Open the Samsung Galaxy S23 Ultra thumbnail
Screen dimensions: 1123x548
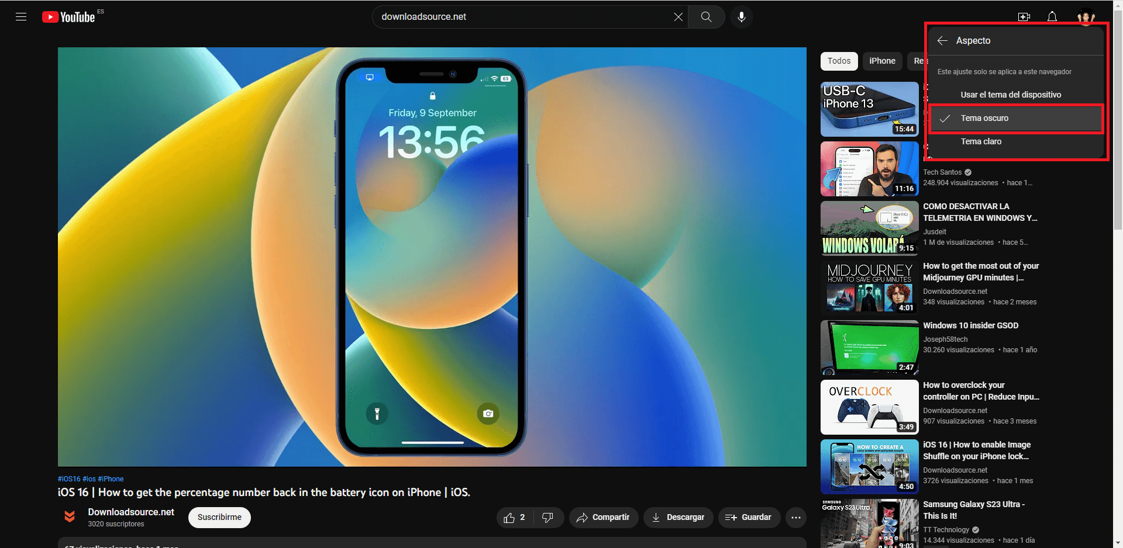pos(869,523)
